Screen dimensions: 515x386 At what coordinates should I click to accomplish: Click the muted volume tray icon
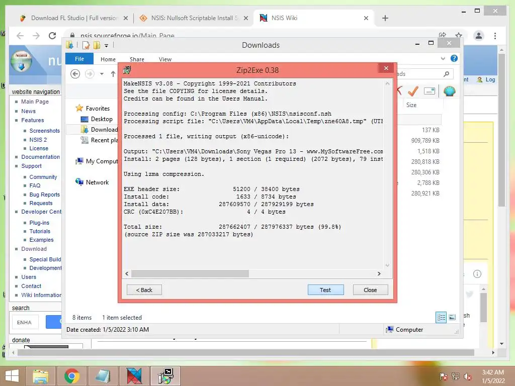click(468, 376)
